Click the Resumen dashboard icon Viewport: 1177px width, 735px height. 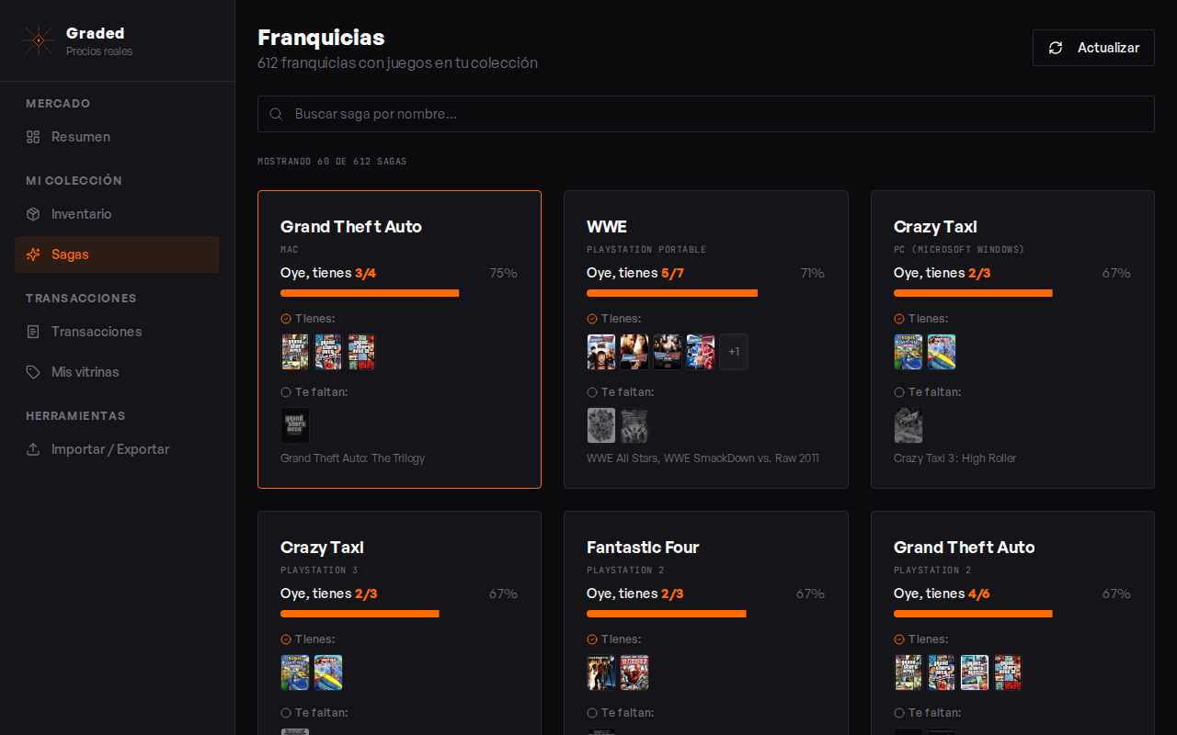coord(33,137)
